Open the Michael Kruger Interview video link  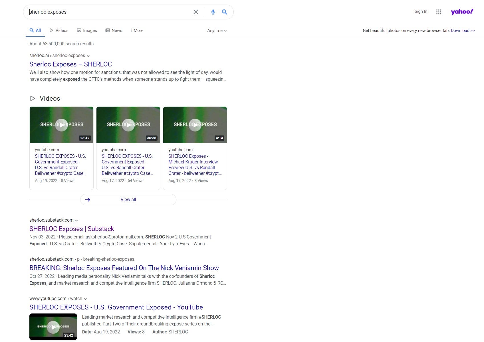(195, 165)
